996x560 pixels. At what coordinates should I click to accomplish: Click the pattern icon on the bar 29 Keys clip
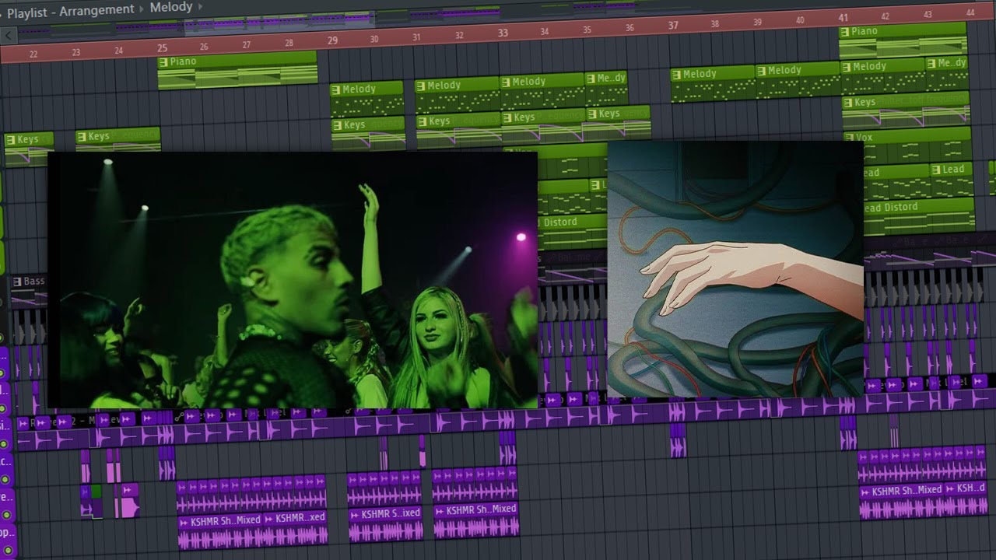coord(337,125)
